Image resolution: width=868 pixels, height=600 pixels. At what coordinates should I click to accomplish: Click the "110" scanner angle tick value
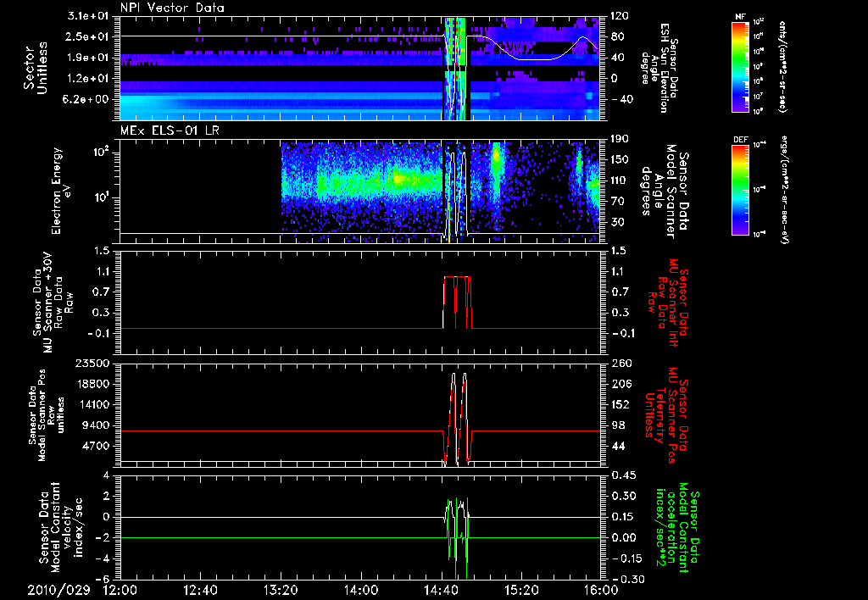coord(620,181)
